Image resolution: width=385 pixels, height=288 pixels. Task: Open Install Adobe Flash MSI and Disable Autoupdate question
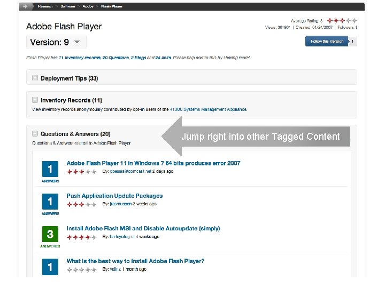point(143,228)
